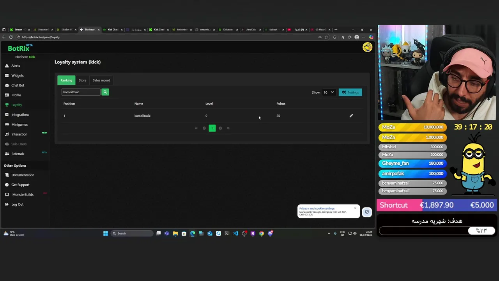This screenshot has height=281, width=499.
Task: Open the weather widget on the taskbar
Action: coord(14,233)
